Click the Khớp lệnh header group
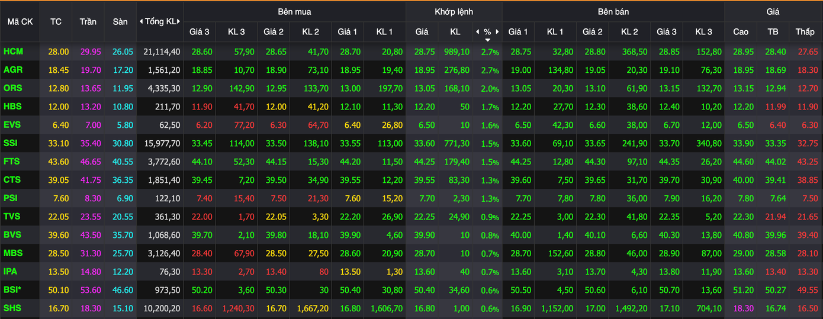The width and height of the screenshot is (823, 319). point(454,11)
